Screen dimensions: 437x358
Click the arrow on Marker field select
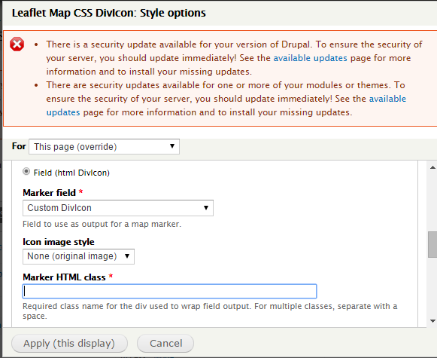click(x=206, y=207)
